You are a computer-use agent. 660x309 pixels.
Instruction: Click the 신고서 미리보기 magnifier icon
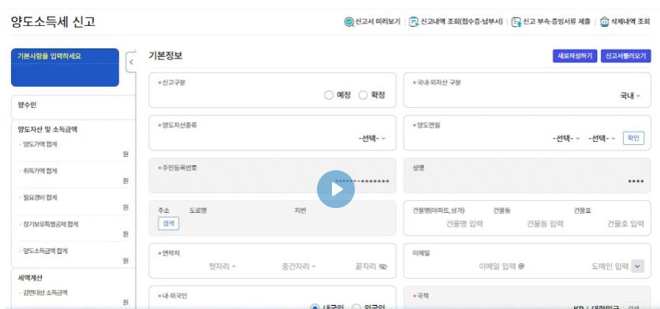(x=349, y=22)
